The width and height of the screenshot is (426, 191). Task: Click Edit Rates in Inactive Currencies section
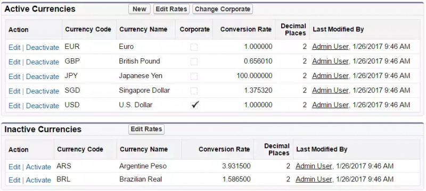146,129
